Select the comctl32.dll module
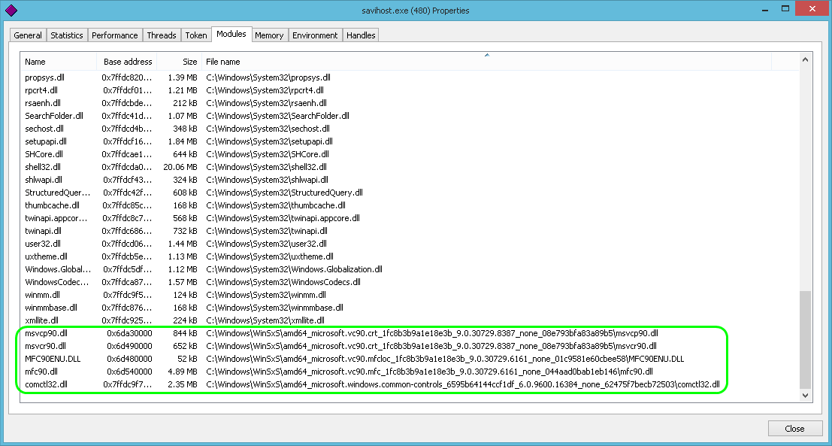 (410, 384)
